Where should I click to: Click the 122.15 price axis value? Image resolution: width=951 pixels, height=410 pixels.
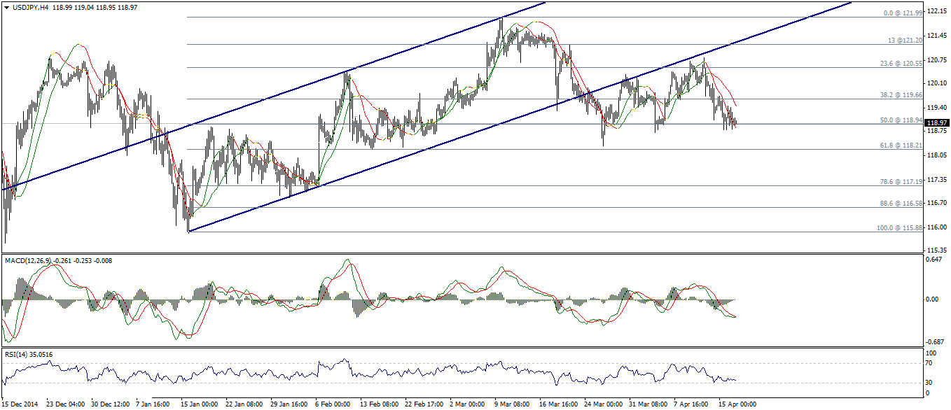(x=936, y=11)
